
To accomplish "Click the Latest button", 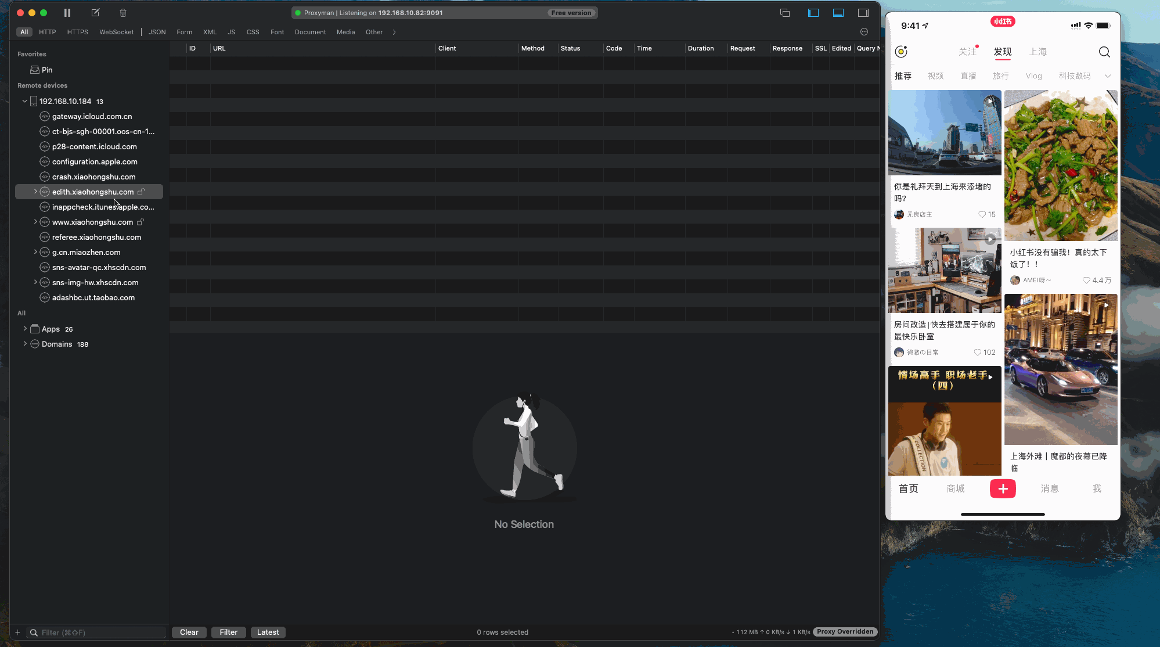I will (268, 632).
